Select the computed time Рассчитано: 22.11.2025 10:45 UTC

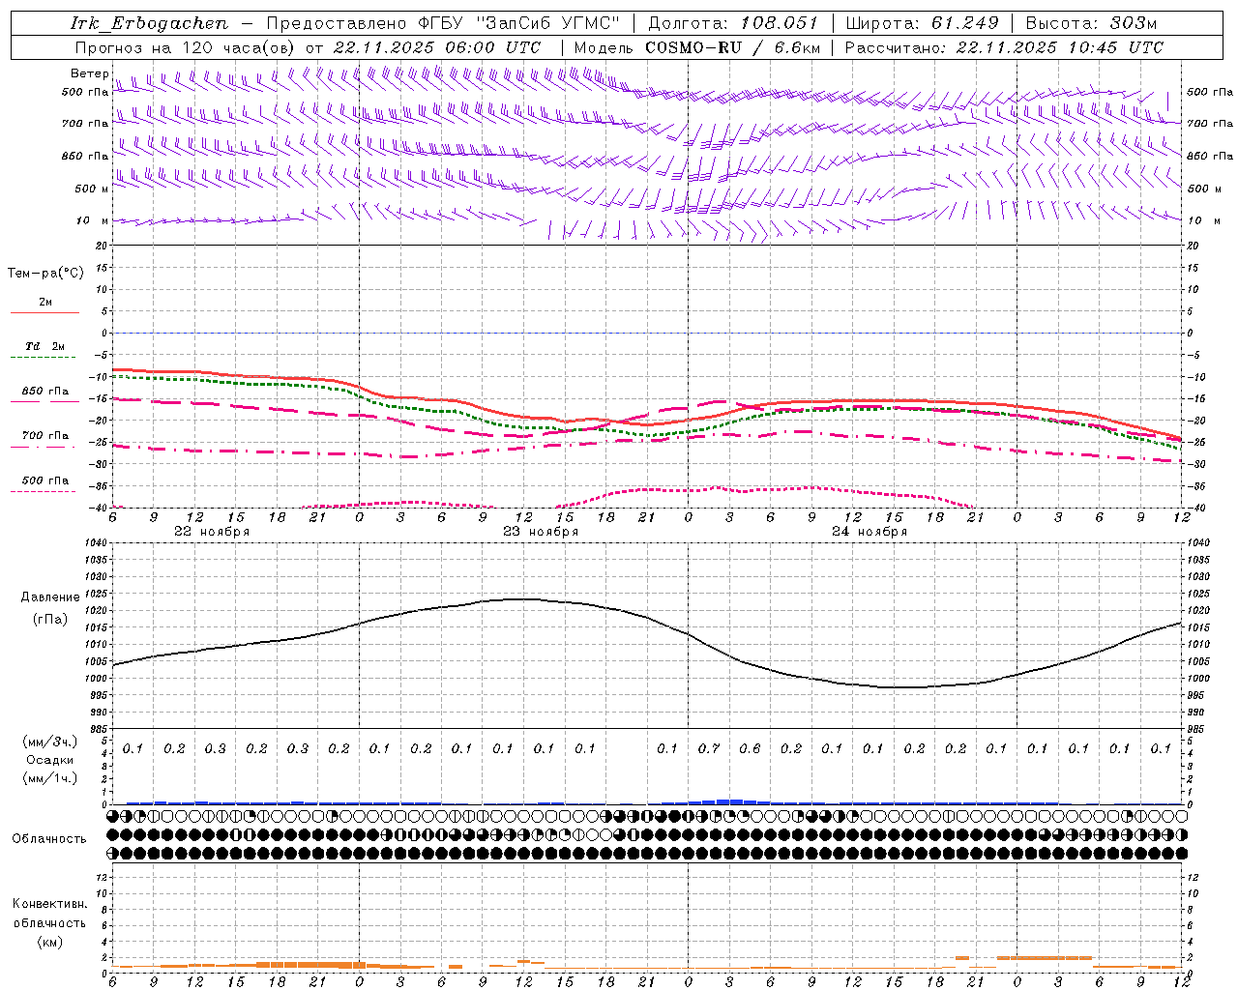pyautogui.click(x=1004, y=47)
